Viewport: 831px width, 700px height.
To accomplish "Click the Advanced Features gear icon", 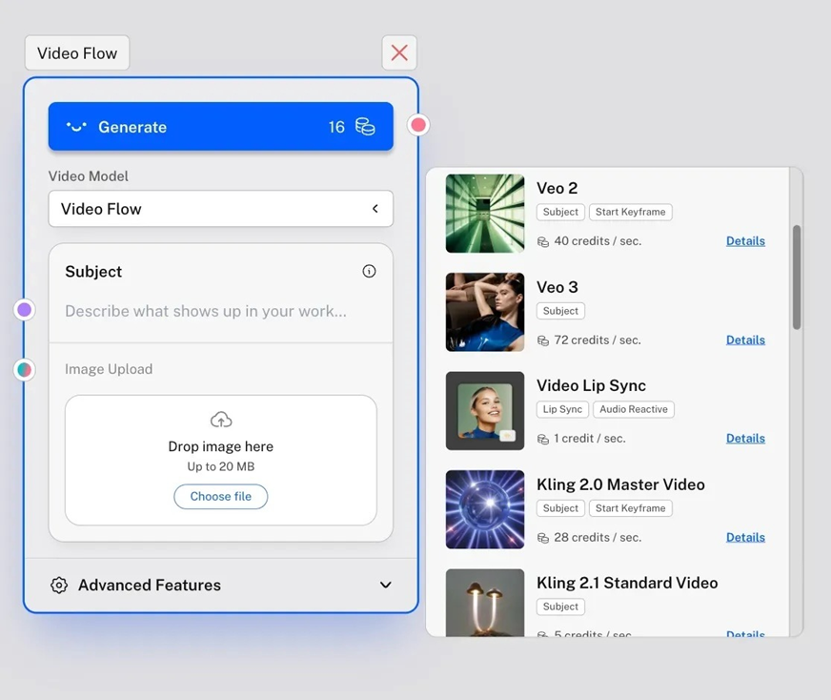I will tap(59, 586).
